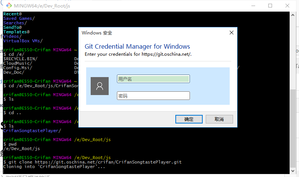Click terminal scrollbar up arrow

pos(293,15)
